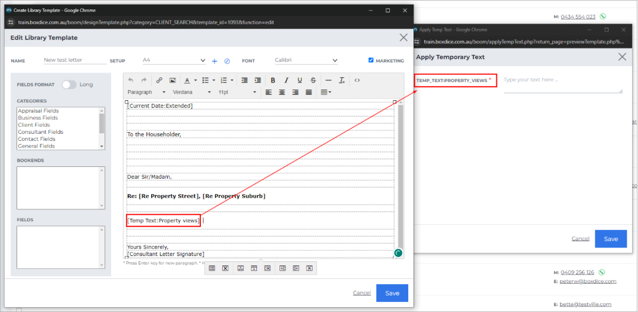
Task: Click the Categories list scrollbar
Action: point(102,129)
